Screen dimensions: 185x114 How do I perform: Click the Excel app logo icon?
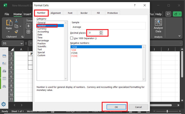[5, 5]
